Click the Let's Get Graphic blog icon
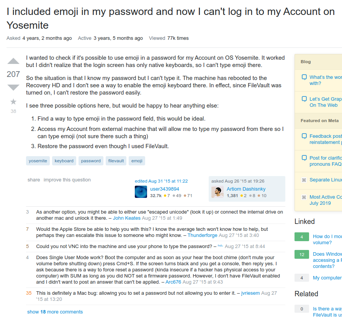Screen dimensions: 342x320 coord(304,99)
